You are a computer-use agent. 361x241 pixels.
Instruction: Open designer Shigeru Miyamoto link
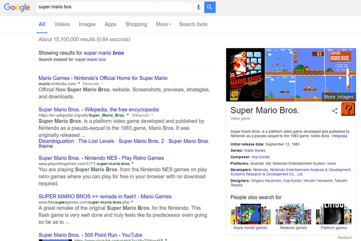pyautogui.click(x=266, y=181)
